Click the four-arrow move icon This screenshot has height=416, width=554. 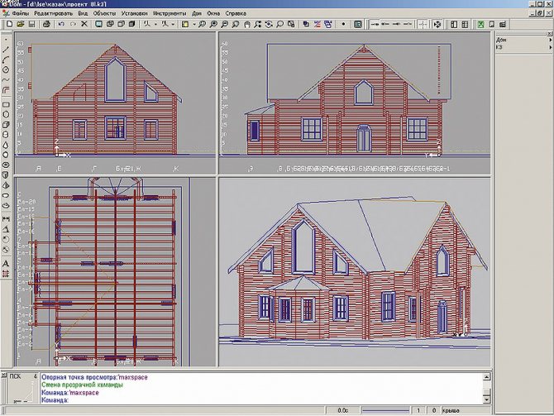click(x=437, y=24)
